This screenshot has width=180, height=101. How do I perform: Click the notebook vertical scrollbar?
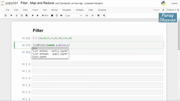pyautogui.click(x=179, y=35)
